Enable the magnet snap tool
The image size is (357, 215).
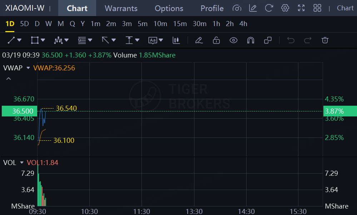tap(251, 40)
